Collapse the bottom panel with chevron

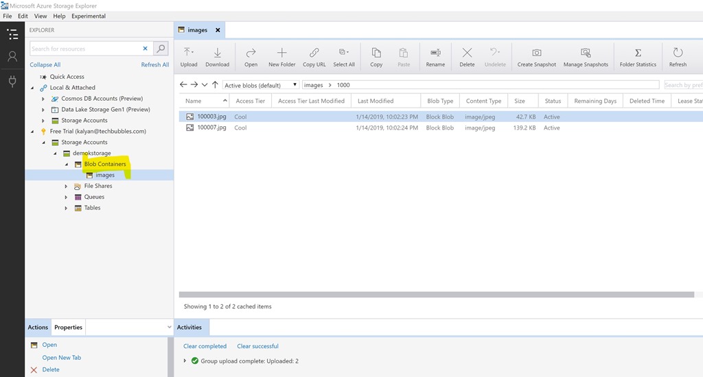169,327
